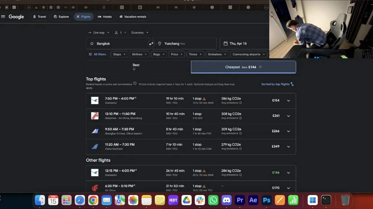The height and width of the screenshot is (209, 373).
Task: Open the passenger count dropdown
Action: coord(121,33)
